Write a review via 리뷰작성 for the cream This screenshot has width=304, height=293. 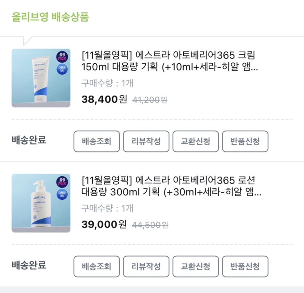[146, 141]
